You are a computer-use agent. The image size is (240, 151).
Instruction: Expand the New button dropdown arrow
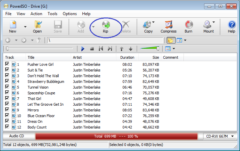pyautogui.click(x=25, y=27)
